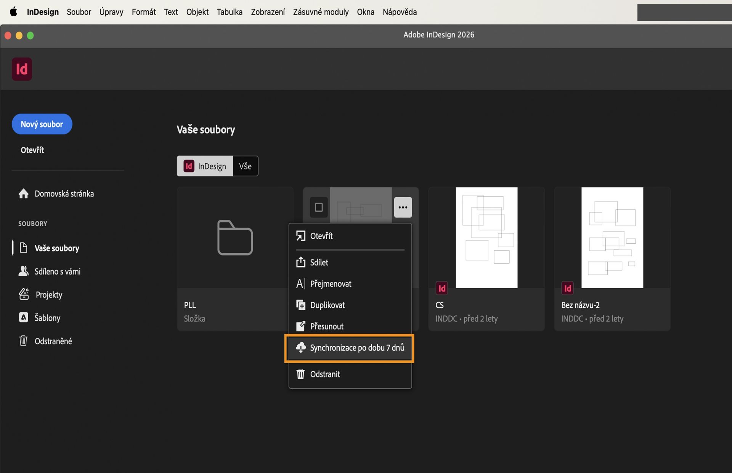Viewport: 732px width, 473px height.
Task: Open Odstraněné using the trash icon
Action: (x=24, y=341)
